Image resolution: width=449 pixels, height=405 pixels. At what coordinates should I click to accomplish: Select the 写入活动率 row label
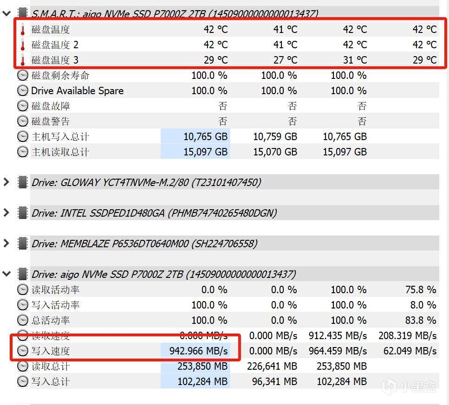click(x=56, y=305)
